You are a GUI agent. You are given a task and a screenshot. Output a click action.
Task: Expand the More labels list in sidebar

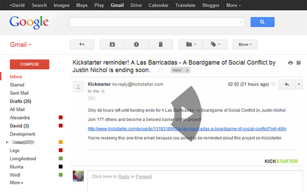16,183
